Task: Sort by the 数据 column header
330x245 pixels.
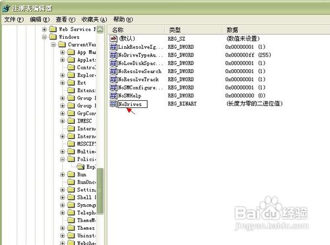Action: [x=277, y=30]
